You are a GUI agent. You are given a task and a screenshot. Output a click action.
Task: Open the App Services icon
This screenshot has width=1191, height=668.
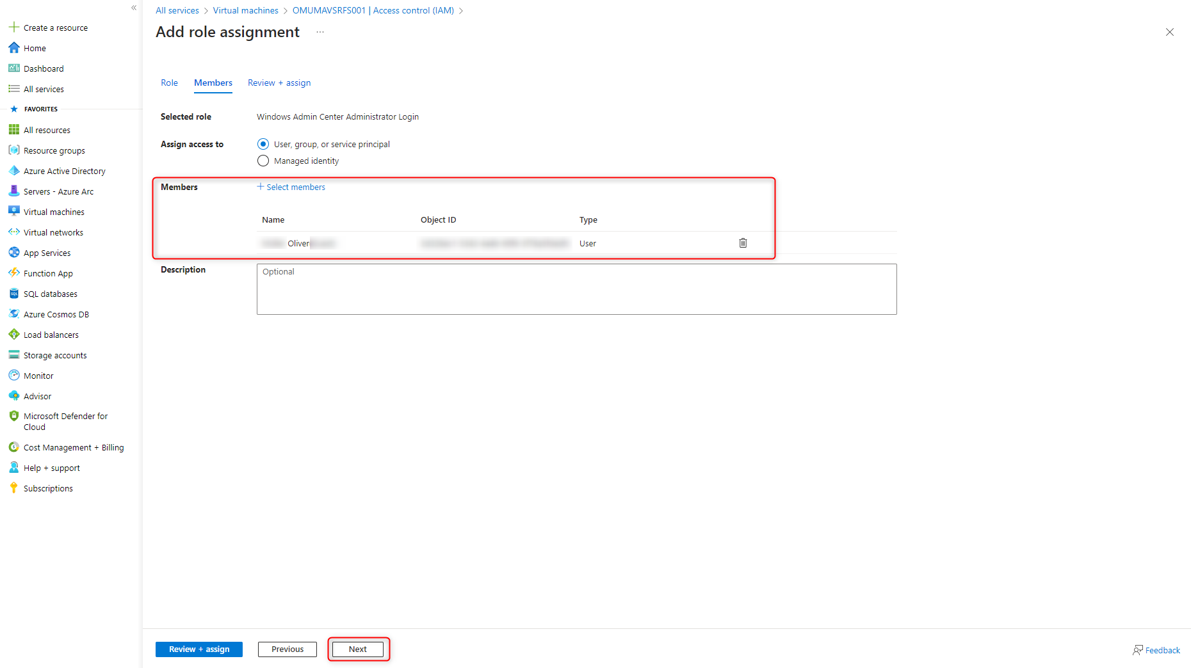(x=13, y=252)
